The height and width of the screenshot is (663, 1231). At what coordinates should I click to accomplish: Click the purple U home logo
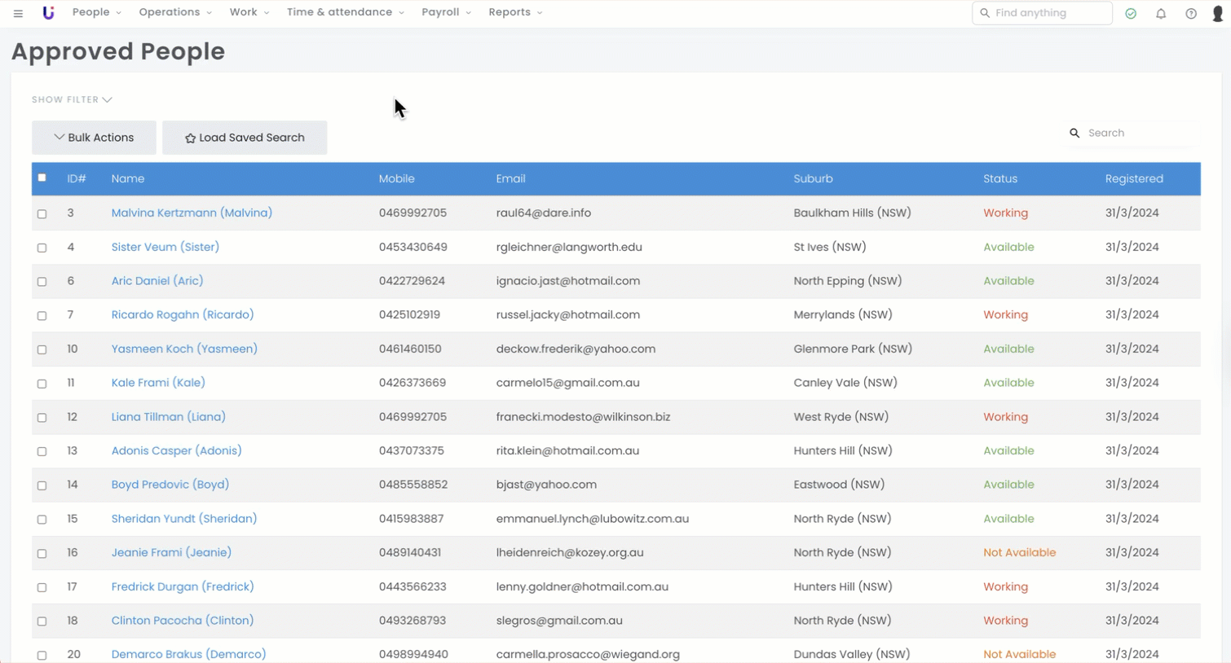[x=48, y=13]
